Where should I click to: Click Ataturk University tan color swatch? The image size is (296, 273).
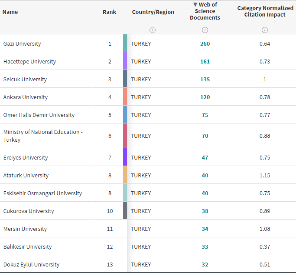click(125, 175)
